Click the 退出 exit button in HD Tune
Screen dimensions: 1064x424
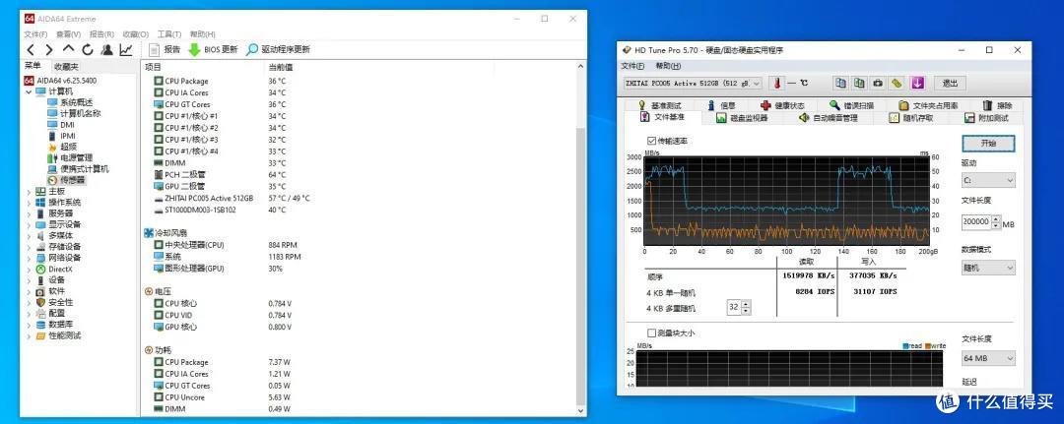(x=950, y=83)
